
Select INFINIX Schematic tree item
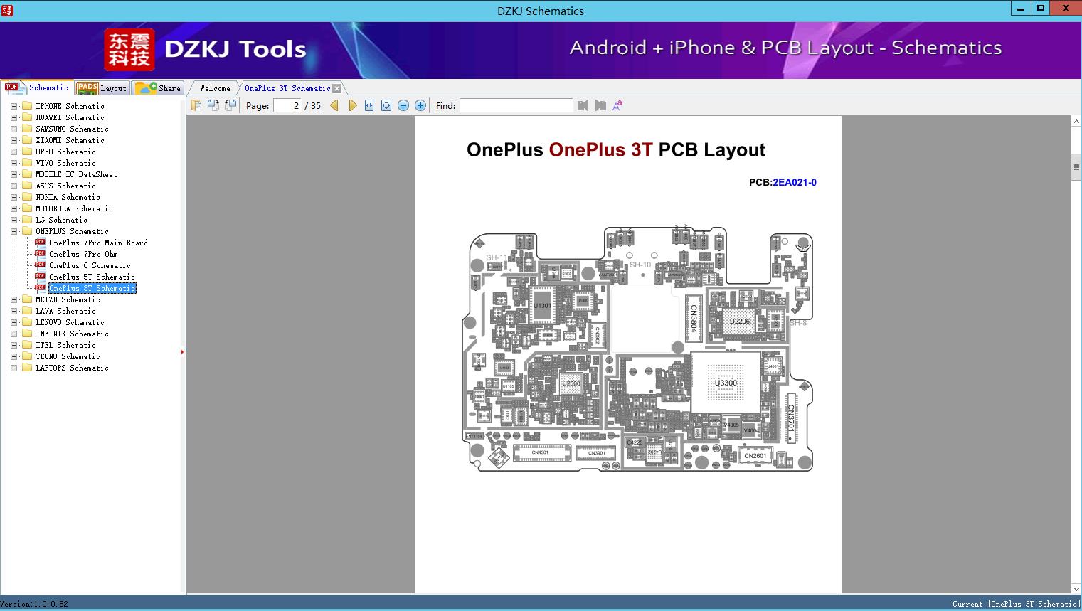click(72, 334)
